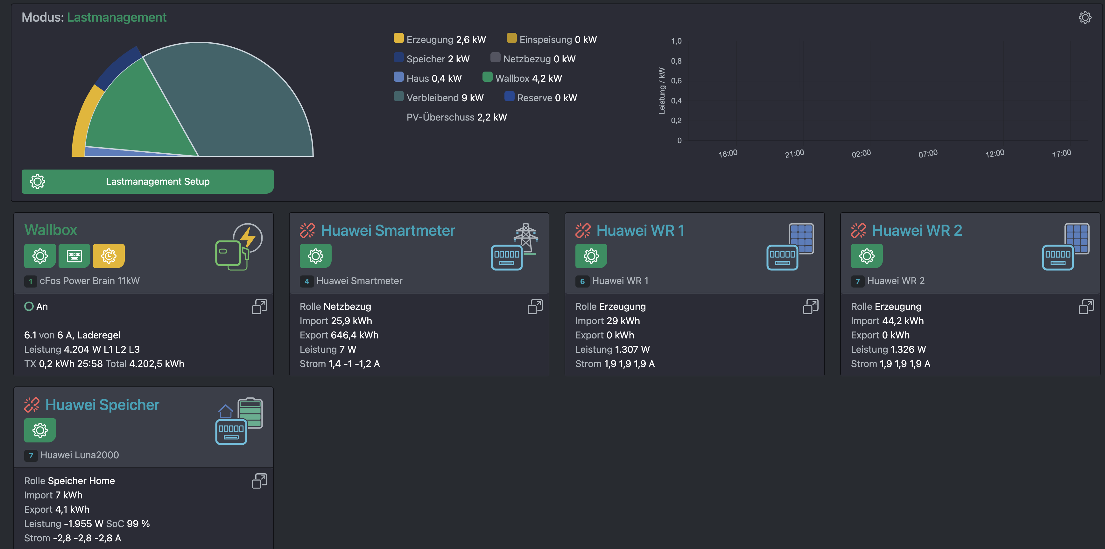Screen dimensions: 1105x549
Task: Click Huawei WR 2 solar panel illustration
Action: (x=1066, y=247)
